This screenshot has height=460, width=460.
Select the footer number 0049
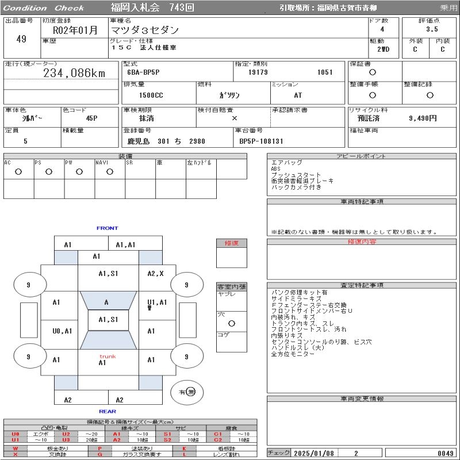pos(446,453)
